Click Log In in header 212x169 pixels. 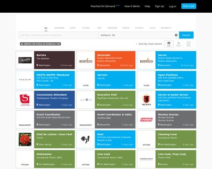click(x=172, y=7)
